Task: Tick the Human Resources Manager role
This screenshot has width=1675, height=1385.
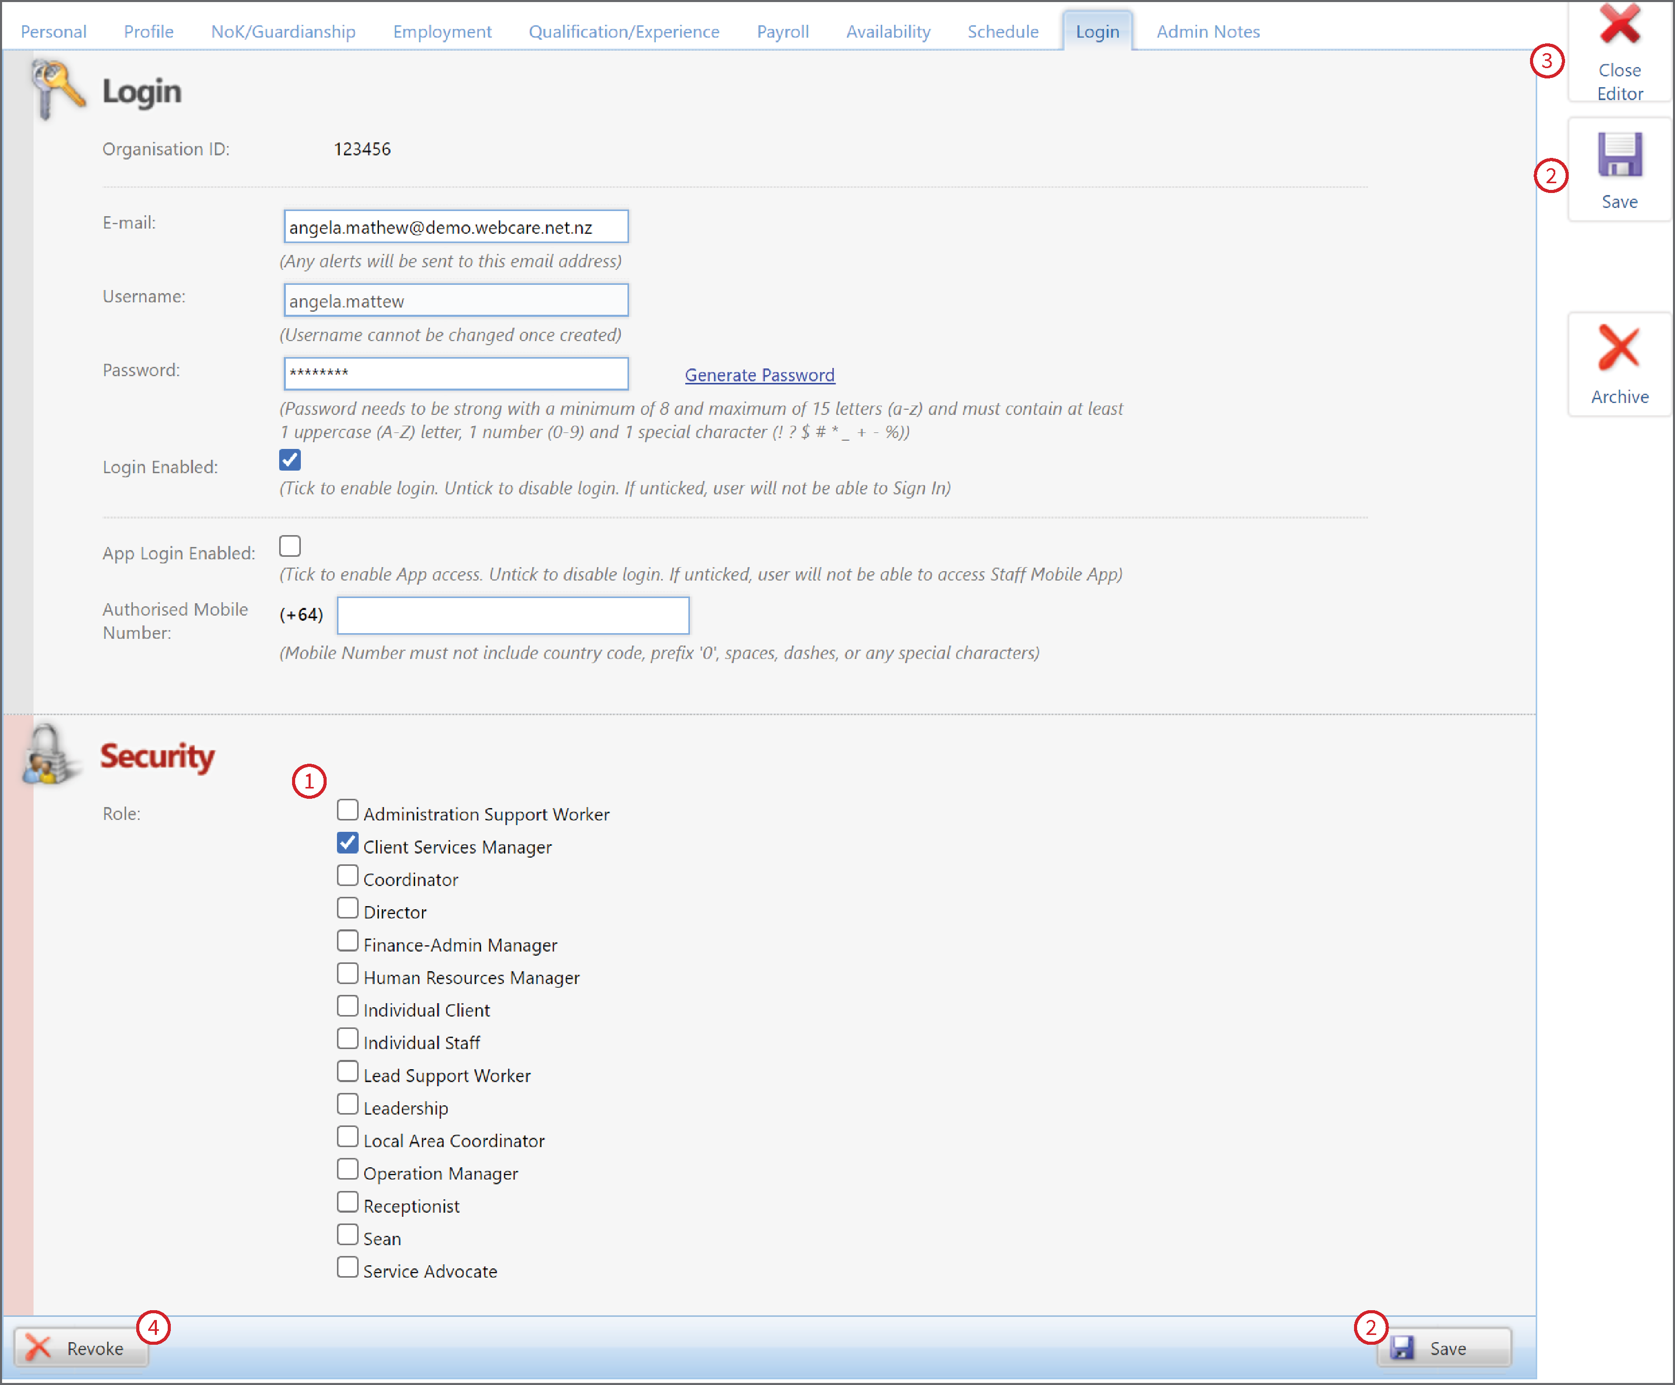Action: (x=347, y=974)
